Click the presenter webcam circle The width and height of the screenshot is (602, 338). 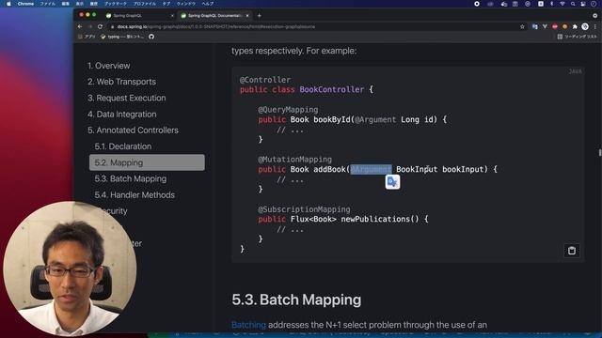point(70,269)
